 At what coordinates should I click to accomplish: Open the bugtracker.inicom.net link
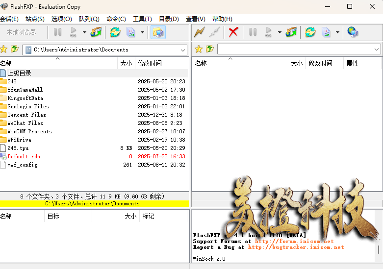(296, 247)
